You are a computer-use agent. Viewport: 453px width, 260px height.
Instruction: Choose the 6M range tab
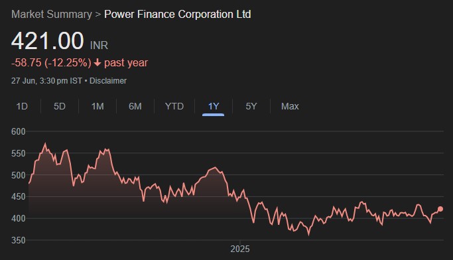pyautogui.click(x=135, y=106)
